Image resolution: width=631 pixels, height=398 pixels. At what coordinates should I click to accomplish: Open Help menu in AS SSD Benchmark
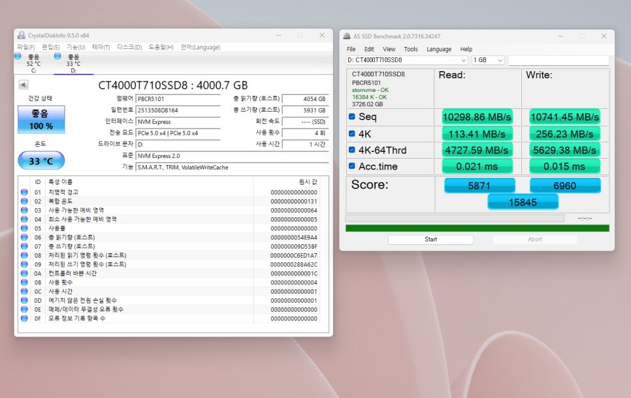(466, 49)
